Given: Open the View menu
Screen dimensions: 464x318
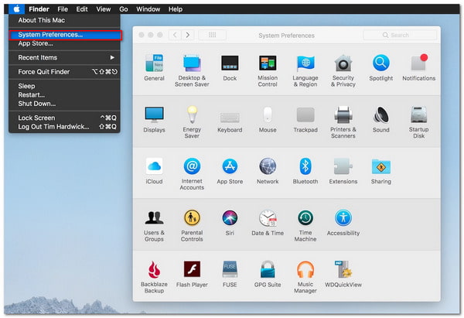Looking at the screenshot, I should coord(104,9).
